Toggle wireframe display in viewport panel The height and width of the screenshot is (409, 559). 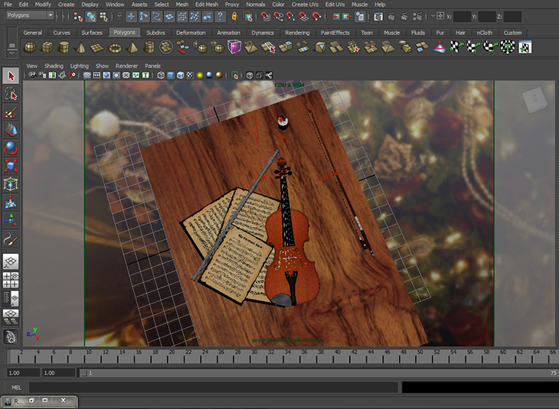coord(161,75)
